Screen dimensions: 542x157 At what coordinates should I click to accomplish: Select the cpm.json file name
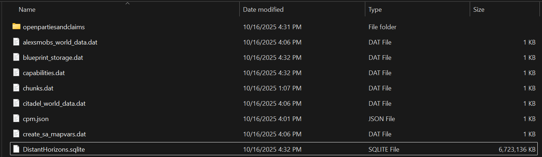click(x=36, y=119)
